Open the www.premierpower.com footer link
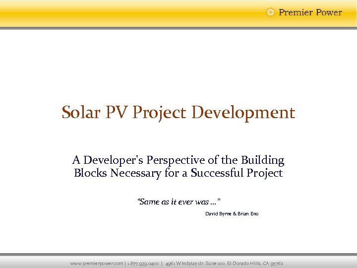The image size is (357, 268). [97, 264]
